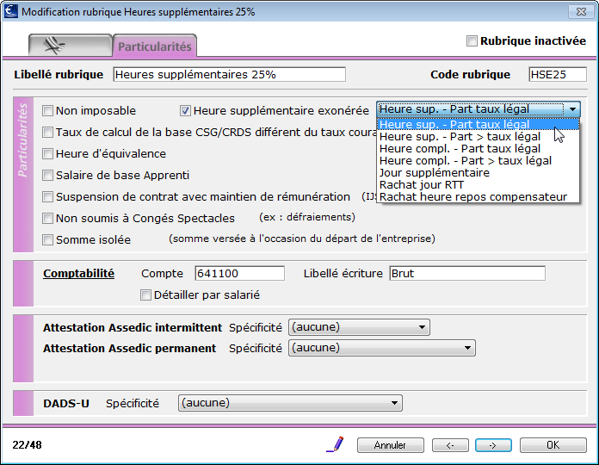The width and height of the screenshot is (599, 465).
Task: Choose Heure sup. - Part > taux légal
Action: (478, 136)
